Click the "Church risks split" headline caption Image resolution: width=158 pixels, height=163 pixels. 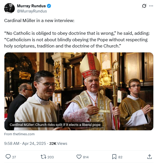pos(55,125)
